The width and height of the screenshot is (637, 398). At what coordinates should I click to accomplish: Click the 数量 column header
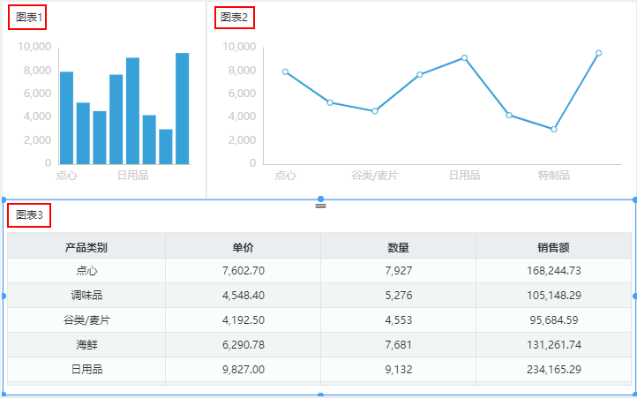pyautogui.click(x=398, y=245)
